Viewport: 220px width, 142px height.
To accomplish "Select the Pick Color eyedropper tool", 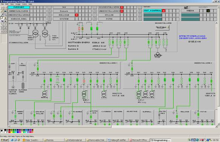I will pos(2,15).
